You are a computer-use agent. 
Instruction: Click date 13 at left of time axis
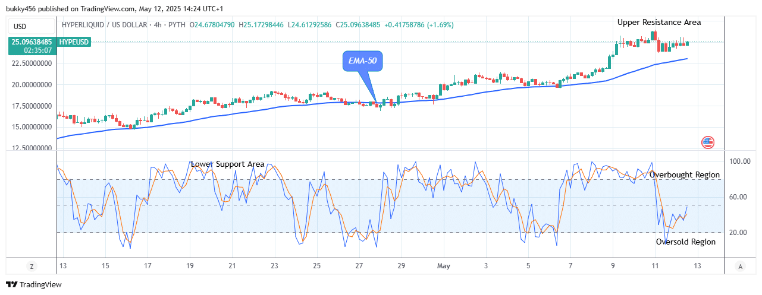pos(64,266)
